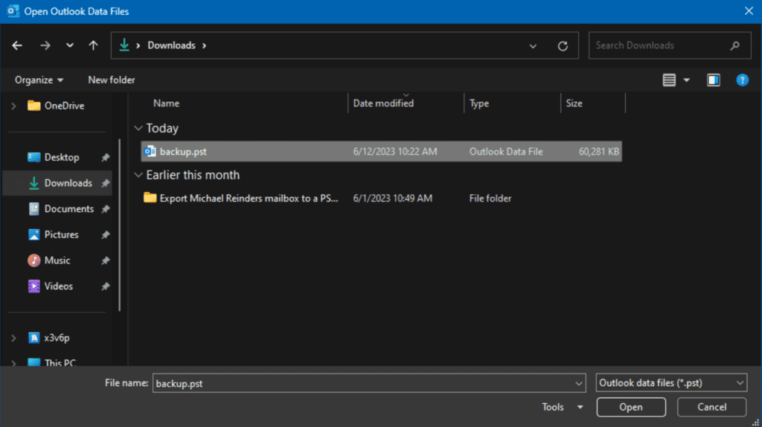Click the forward navigation arrow

[45, 45]
